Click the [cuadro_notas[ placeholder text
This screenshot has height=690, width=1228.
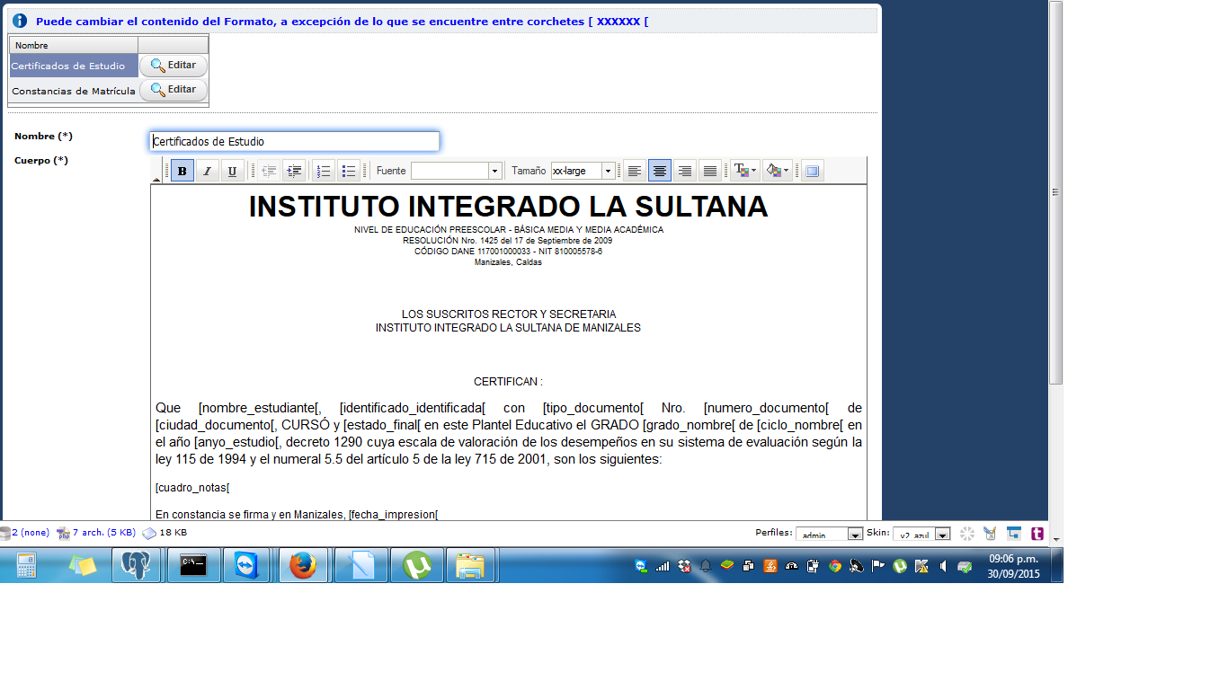click(x=192, y=488)
